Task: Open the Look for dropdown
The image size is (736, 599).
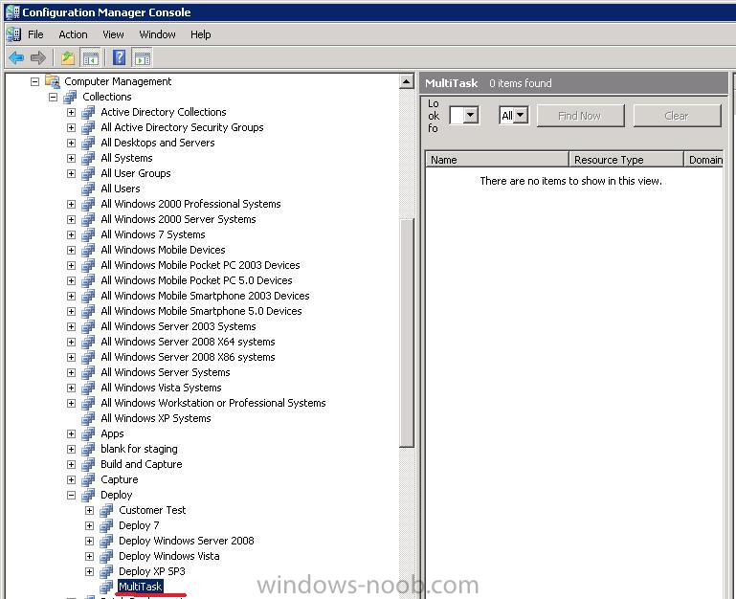Action: [x=470, y=115]
